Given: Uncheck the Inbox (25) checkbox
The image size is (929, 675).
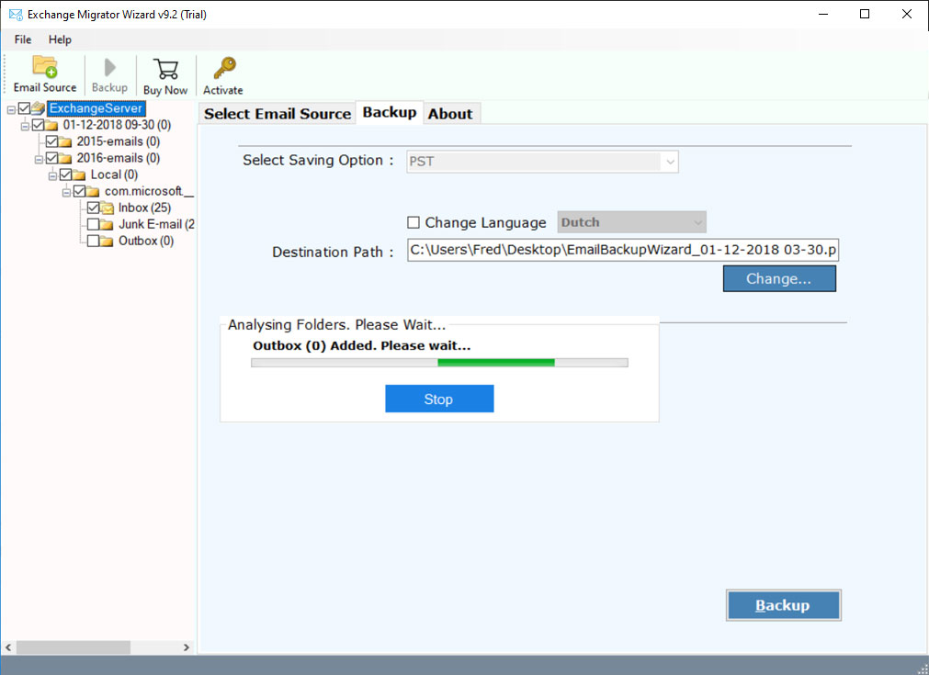Looking at the screenshot, I should pos(93,208).
